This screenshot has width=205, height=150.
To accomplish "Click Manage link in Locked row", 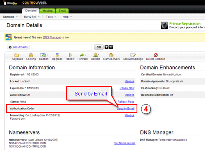I will coord(129,82).
